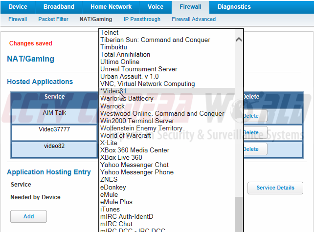Choose iTunes in the service dropdown
The width and height of the screenshot is (314, 232).
tap(110, 209)
